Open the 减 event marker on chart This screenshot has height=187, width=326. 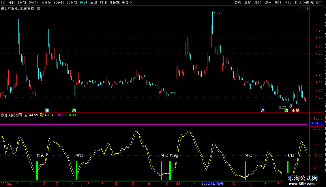click(286, 110)
